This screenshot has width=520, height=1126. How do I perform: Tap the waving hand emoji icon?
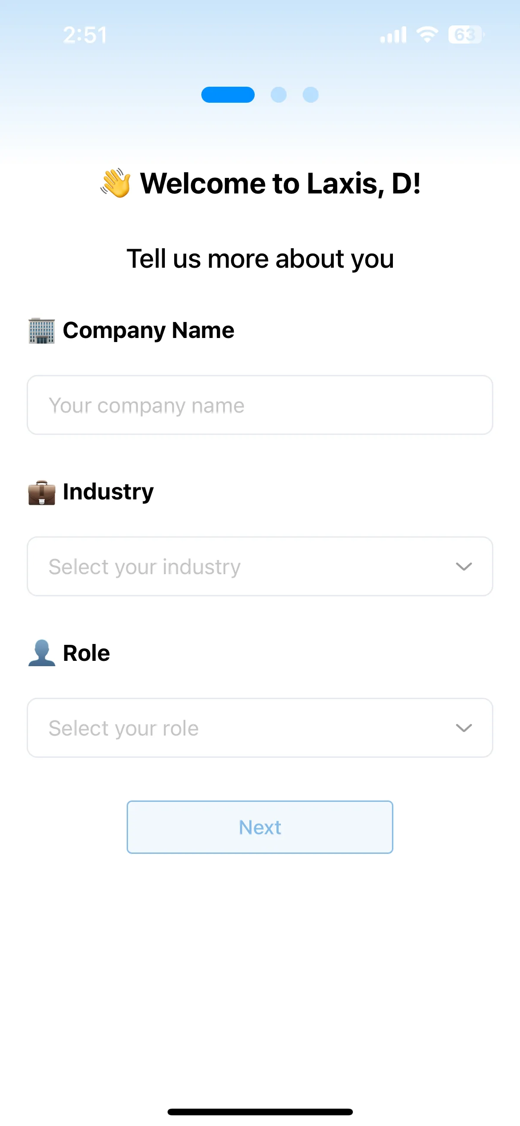point(116,183)
